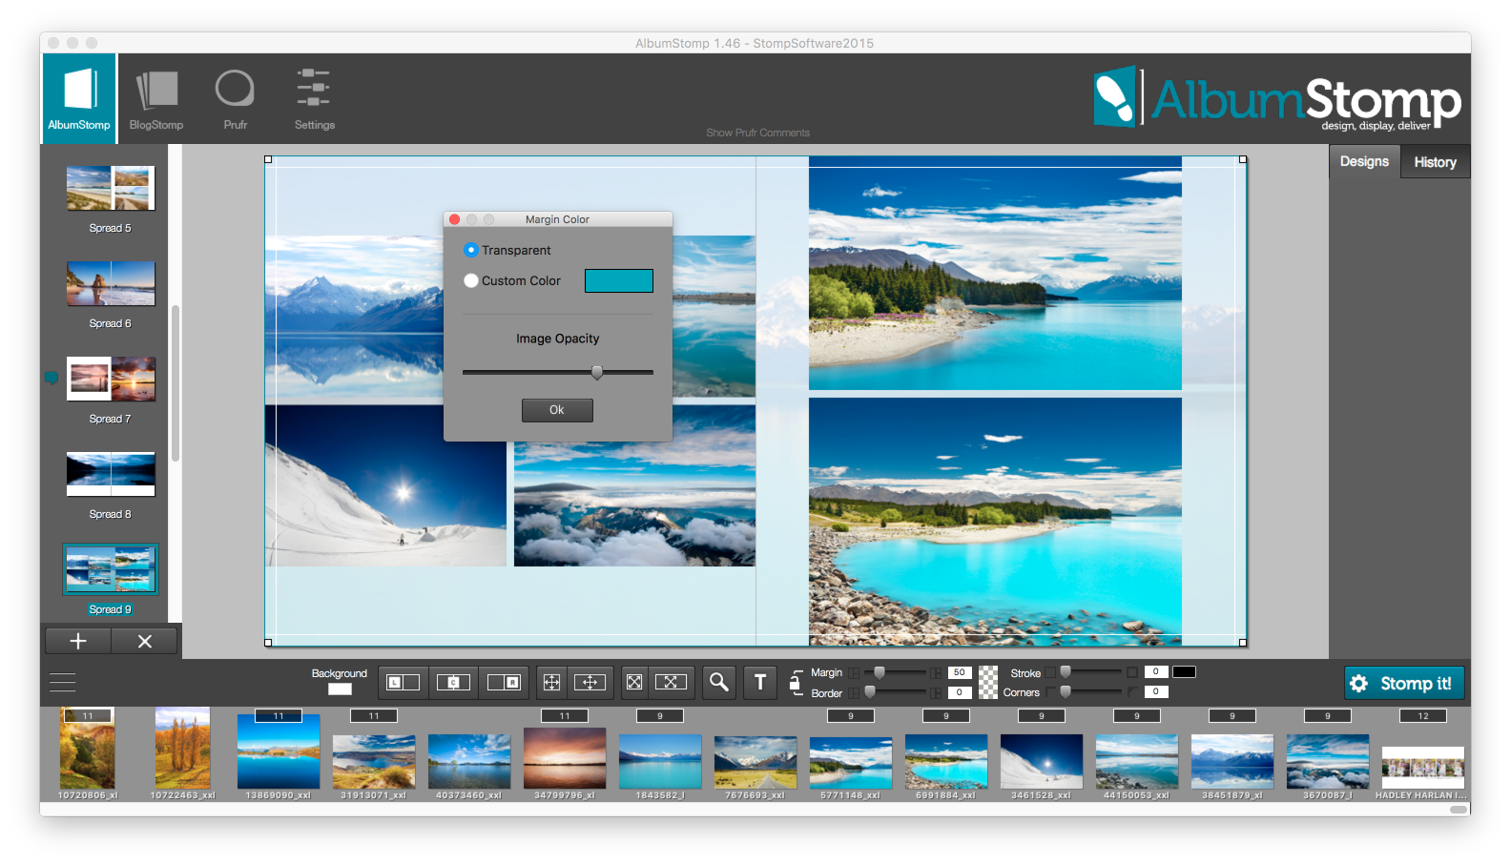Image resolution: width=1511 pixels, height=864 pixels.
Task: Click the spread list vertical scrollbar
Action: point(176,383)
